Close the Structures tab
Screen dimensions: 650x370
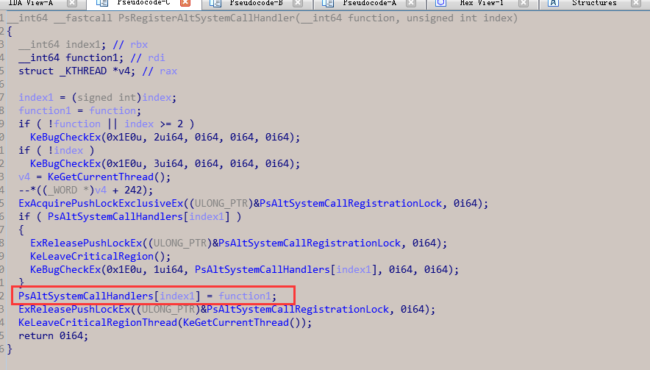[636, 4]
